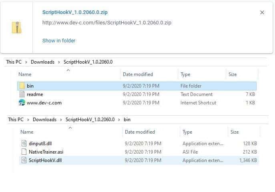Click the NativeTrainer.asi file icon
Screen dimensions: 275x192
point(24,152)
